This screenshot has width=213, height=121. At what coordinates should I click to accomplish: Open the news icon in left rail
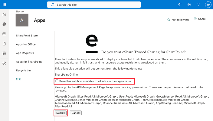coord(4,34)
